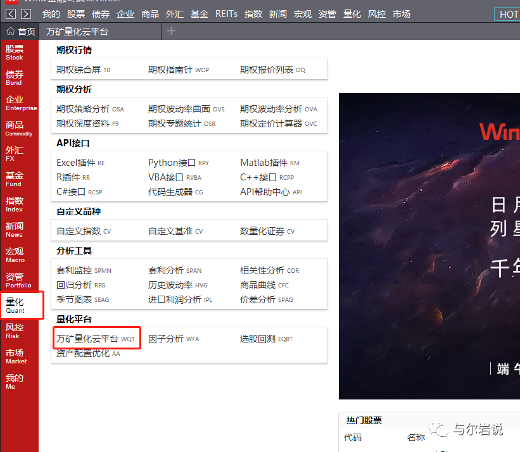The image size is (520, 452).
Task: Open the REITs top menu
Action: pos(227,14)
